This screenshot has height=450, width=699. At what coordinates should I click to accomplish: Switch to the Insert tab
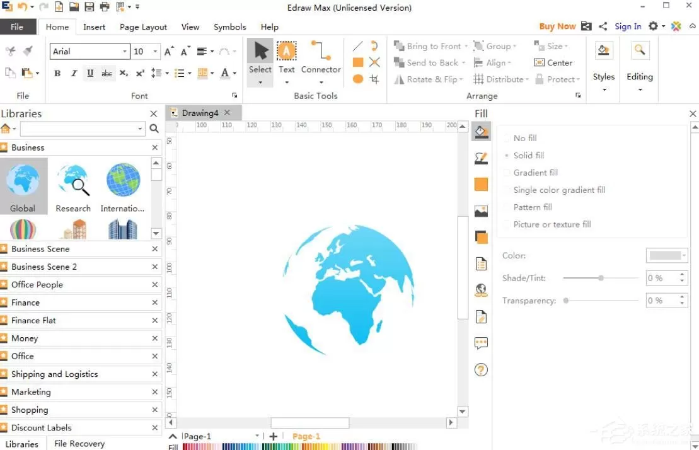[x=94, y=26]
